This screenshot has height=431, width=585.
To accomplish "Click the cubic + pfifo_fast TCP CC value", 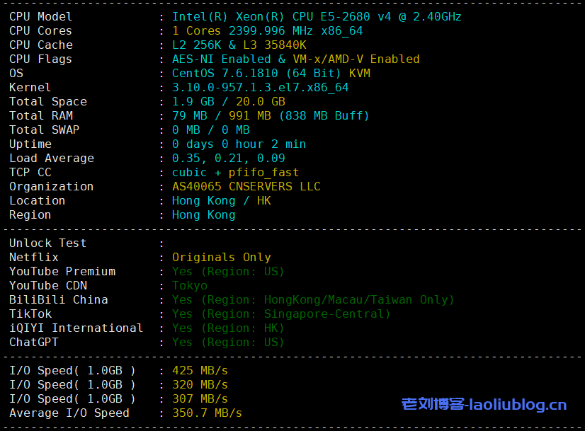I will click(235, 172).
